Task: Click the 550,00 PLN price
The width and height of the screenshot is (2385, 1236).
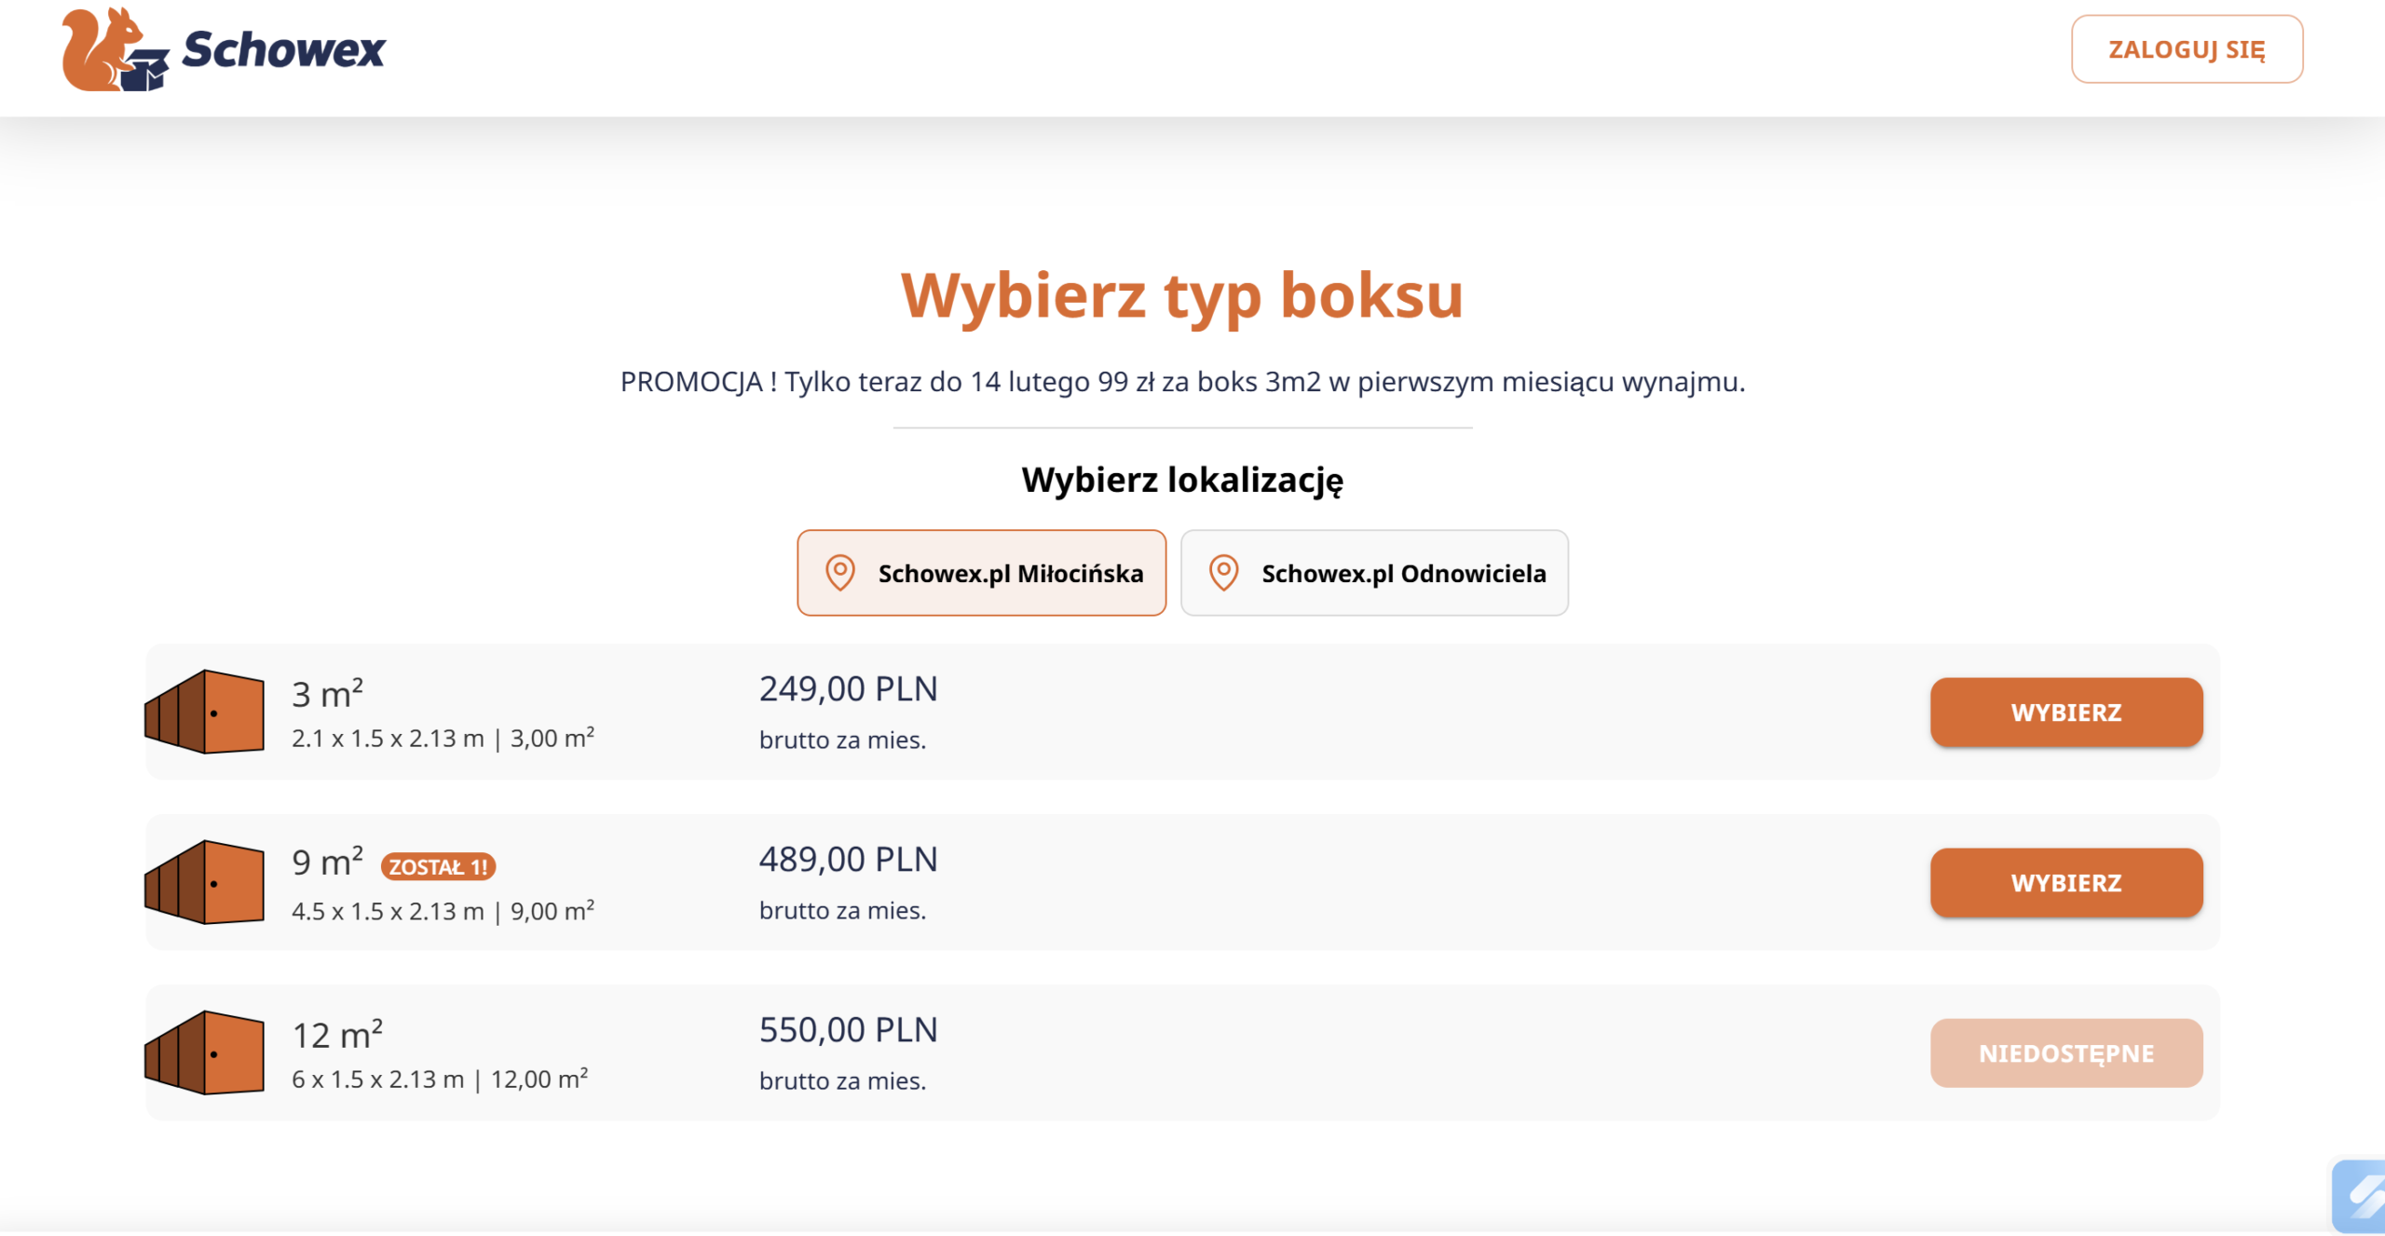Action: [x=848, y=1030]
